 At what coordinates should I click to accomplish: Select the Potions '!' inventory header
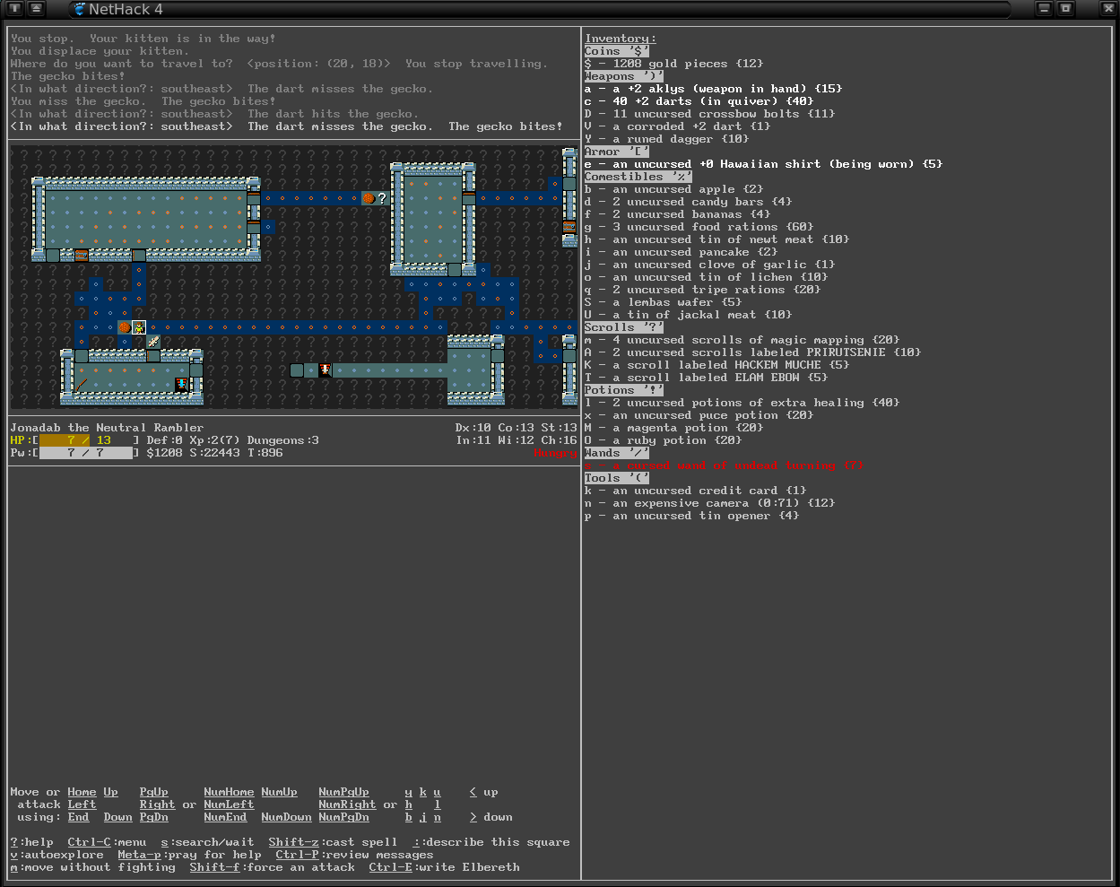click(623, 390)
